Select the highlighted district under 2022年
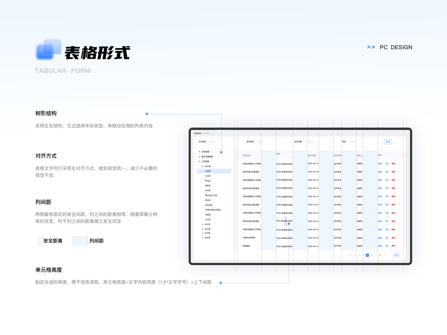This screenshot has height=335, width=447. pos(214,171)
